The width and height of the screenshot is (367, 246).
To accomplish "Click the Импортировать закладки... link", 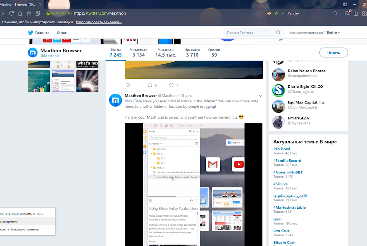I will [98, 22].
